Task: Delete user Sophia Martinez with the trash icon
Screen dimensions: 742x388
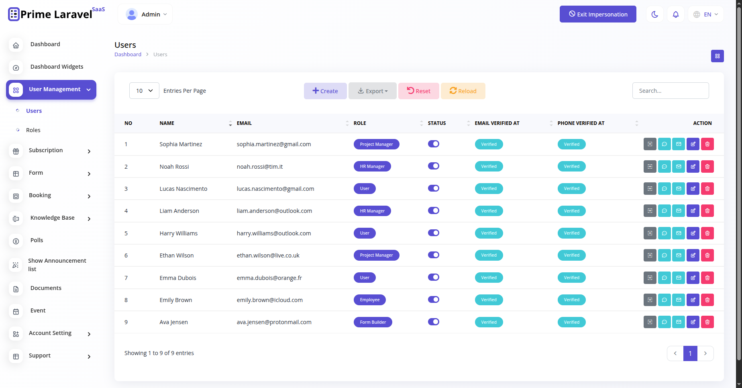Action: tap(707, 144)
